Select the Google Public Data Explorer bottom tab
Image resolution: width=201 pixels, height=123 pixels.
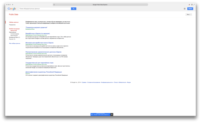click(x=101, y=115)
